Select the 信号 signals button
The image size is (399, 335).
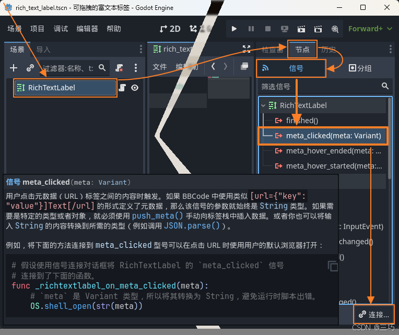(291, 68)
